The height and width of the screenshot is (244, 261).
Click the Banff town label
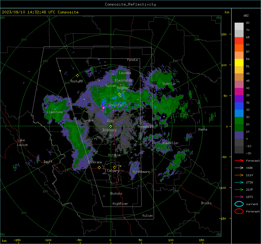[48, 162]
